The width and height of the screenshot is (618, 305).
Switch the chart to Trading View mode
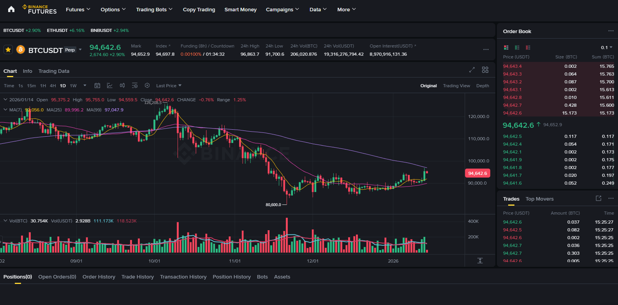coord(456,86)
